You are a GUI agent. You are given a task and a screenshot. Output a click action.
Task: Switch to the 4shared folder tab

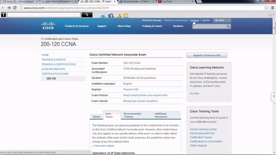136,1
